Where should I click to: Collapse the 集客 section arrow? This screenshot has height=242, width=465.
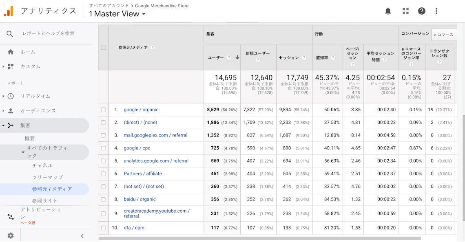tap(3, 125)
